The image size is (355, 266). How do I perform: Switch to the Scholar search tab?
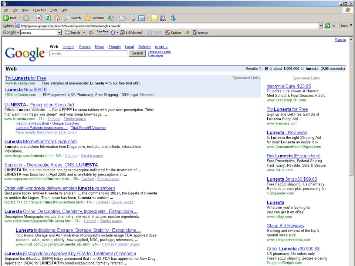coord(145,47)
